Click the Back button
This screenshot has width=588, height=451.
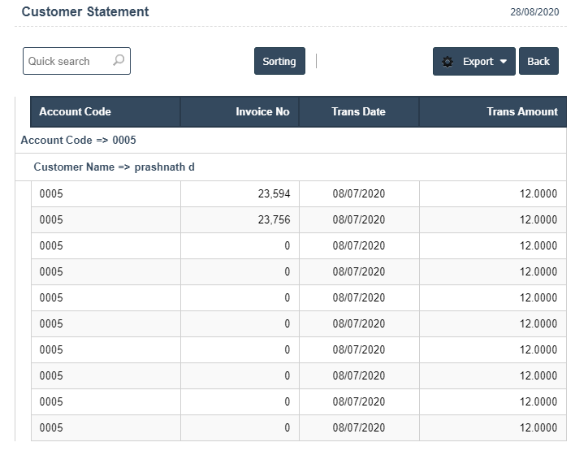(538, 62)
